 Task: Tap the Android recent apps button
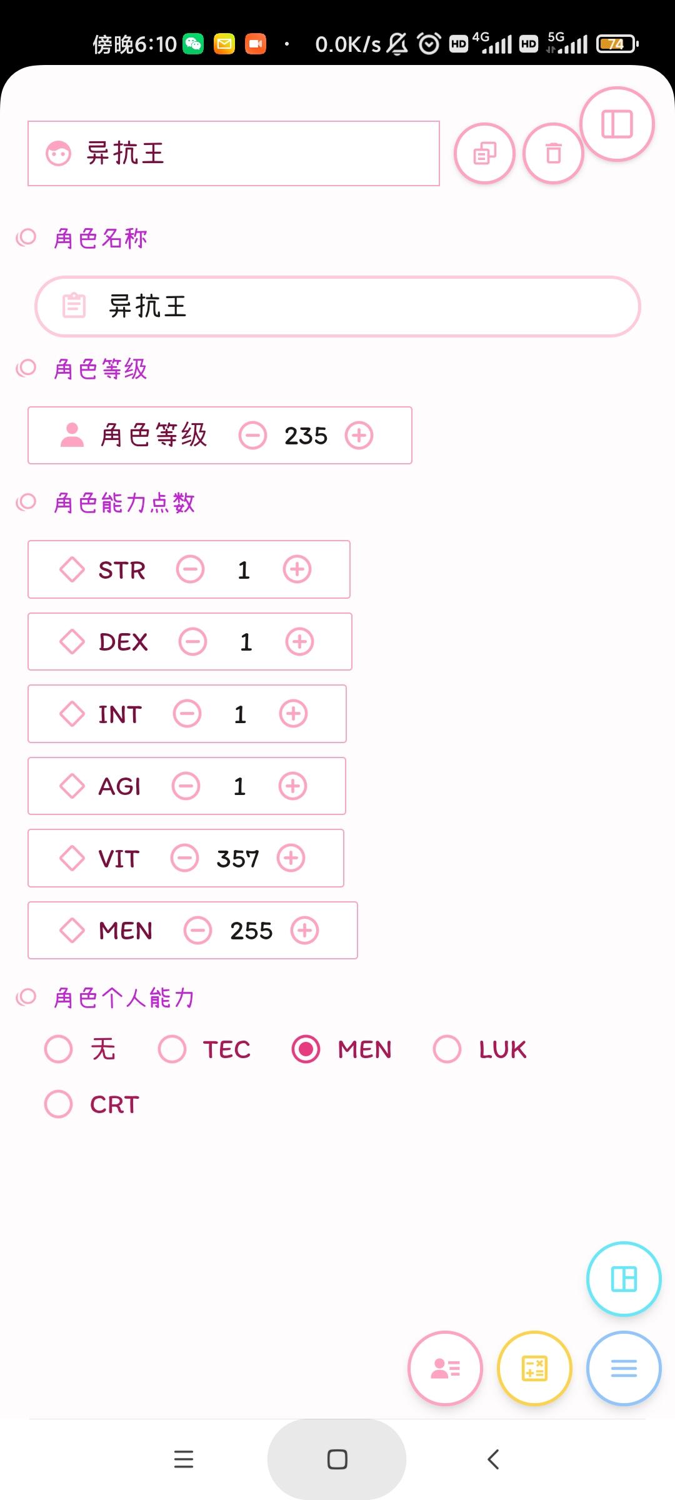[x=183, y=1459]
